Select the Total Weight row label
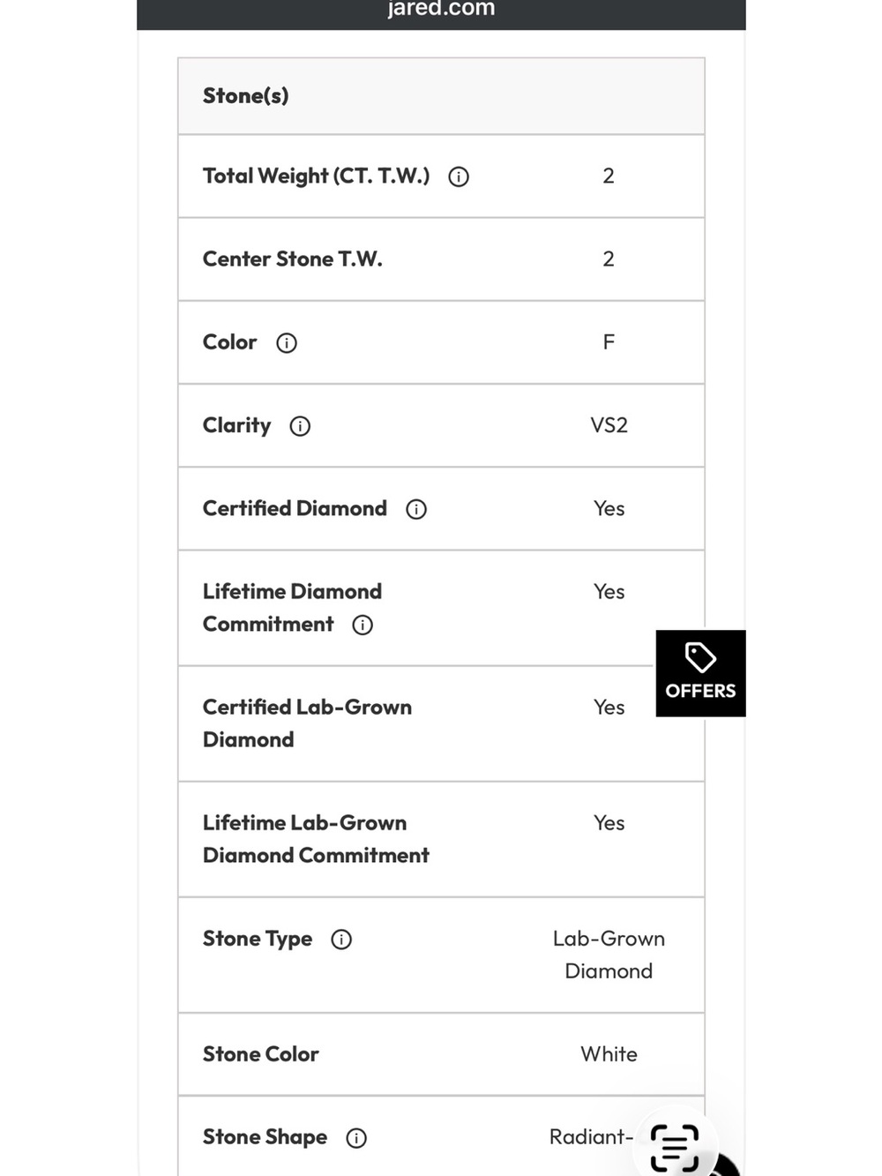882x1176 pixels. point(317,176)
